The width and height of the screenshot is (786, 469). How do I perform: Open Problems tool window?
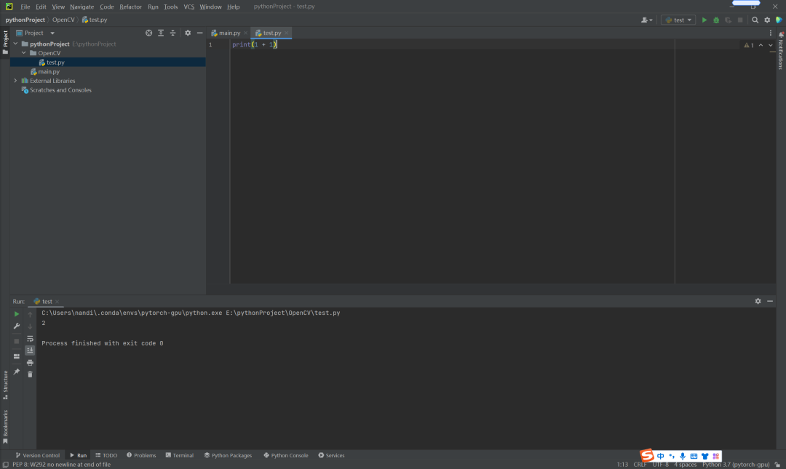pyautogui.click(x=141, y=455)
